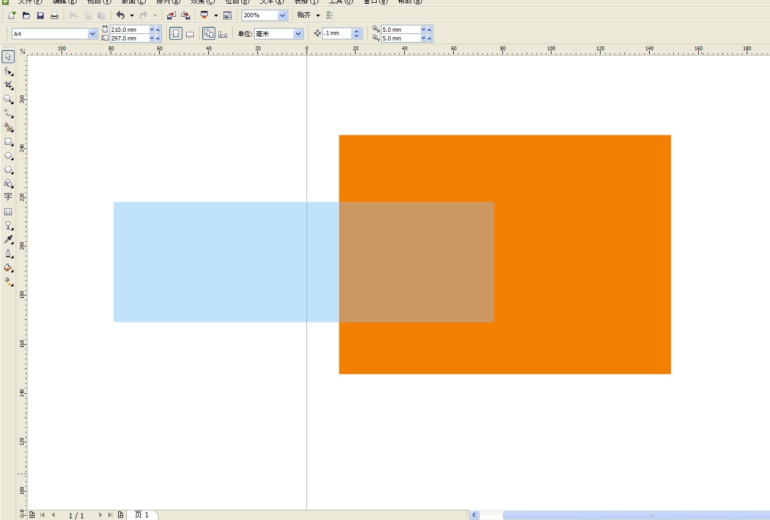Viewport: 770px width, 520px height.
Task: Click duplicate distance X 5.0 mm field
Action: (x=400, y=30)
